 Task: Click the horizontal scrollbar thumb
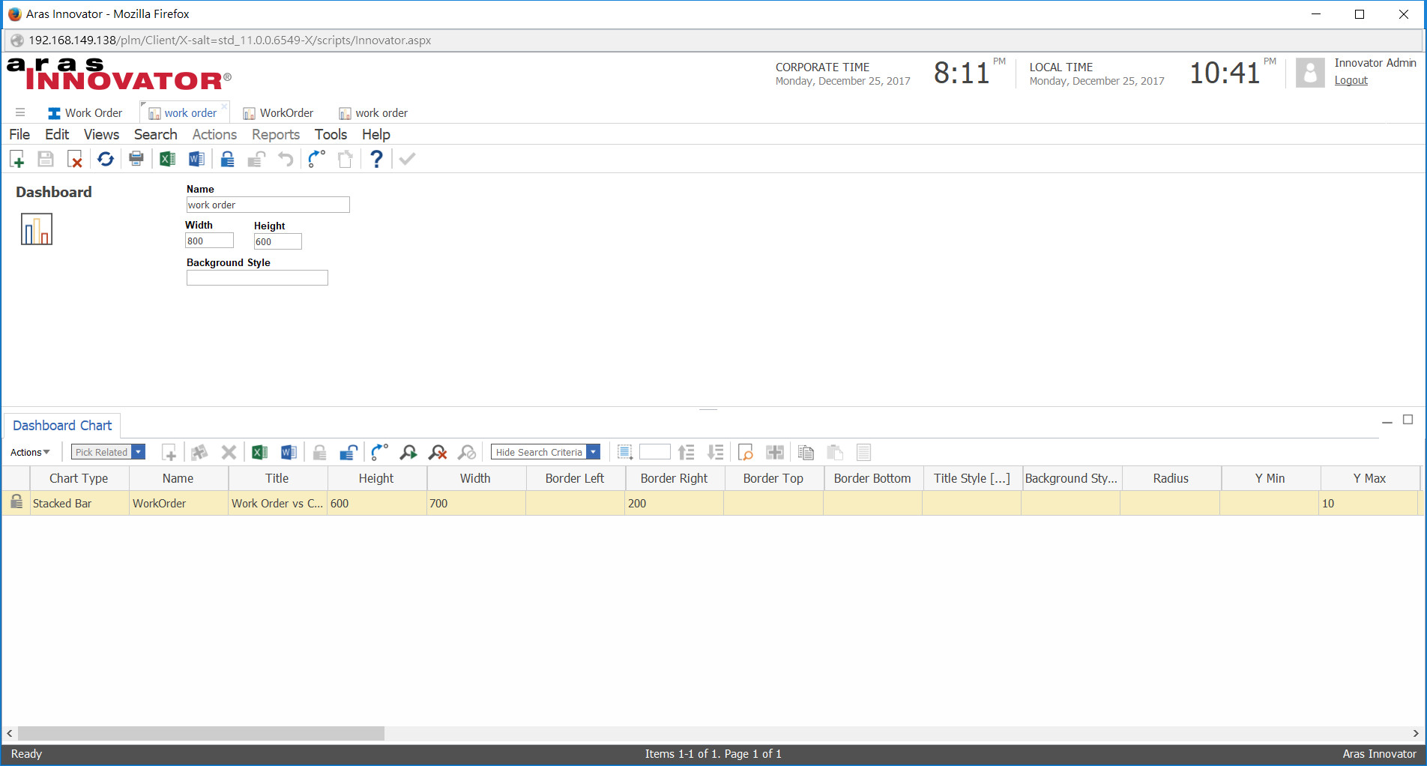coord(201,733)
